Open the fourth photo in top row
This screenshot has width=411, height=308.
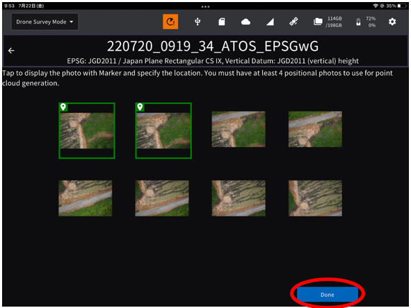pos(315,129)
